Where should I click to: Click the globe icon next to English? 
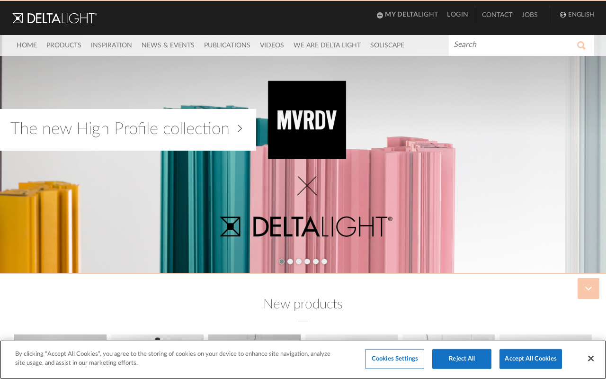(563, 15)
